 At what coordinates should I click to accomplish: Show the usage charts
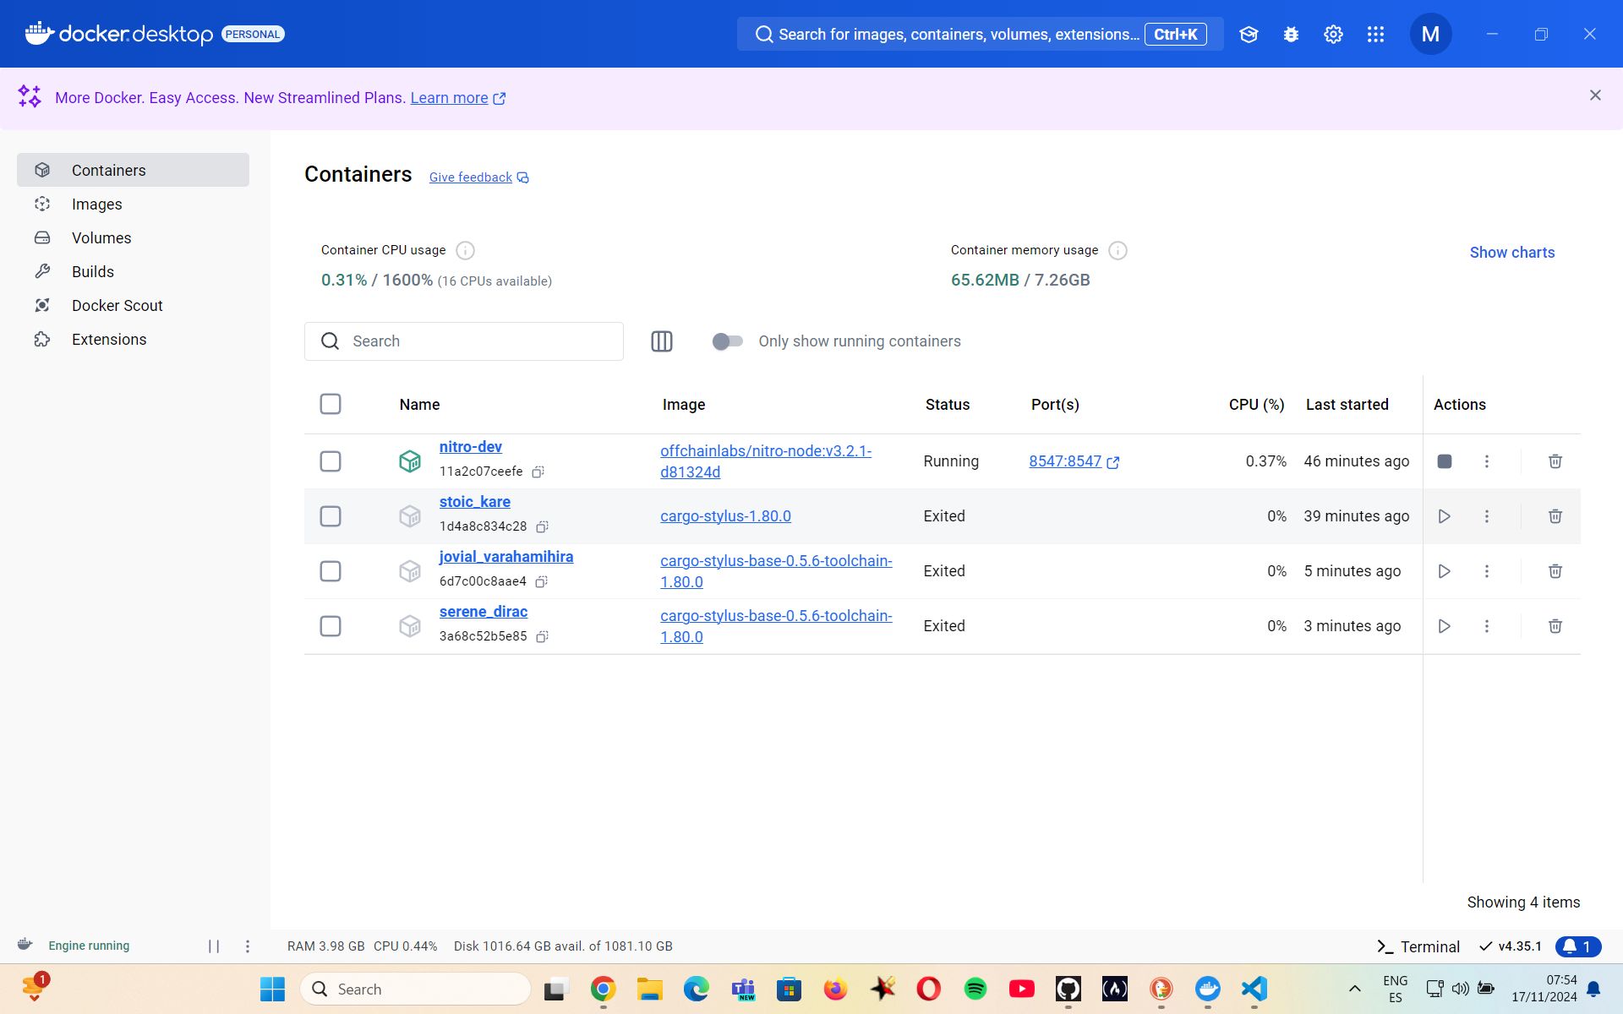point(1511,252)
